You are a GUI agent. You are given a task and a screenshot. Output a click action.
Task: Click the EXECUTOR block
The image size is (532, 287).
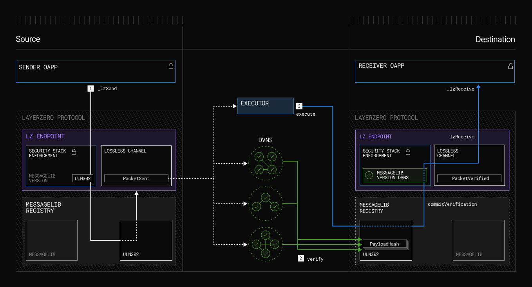point(265,105)
